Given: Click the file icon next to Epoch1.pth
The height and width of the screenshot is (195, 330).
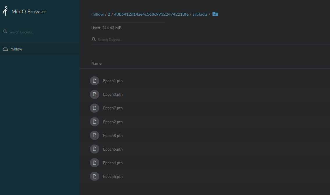Looking at the screenshot, I should [95, 81].
